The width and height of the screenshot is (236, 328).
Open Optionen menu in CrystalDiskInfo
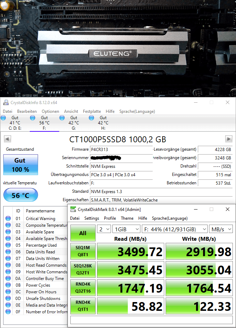50,111
